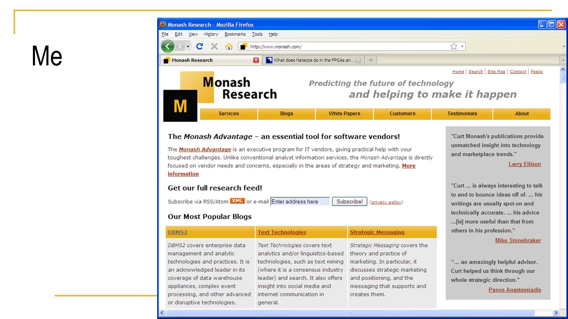Switch to the Monash Research tab
The width and height of the screenshot is (568, 319).
point(210,60)
